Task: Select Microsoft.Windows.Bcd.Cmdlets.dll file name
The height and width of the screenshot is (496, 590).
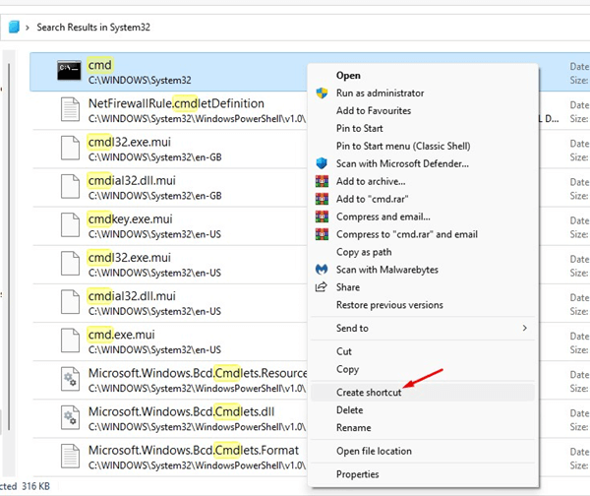Action: click(181, 411)
